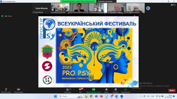
Task: Click the red Выйти leave button
Action: pos(172,90)
